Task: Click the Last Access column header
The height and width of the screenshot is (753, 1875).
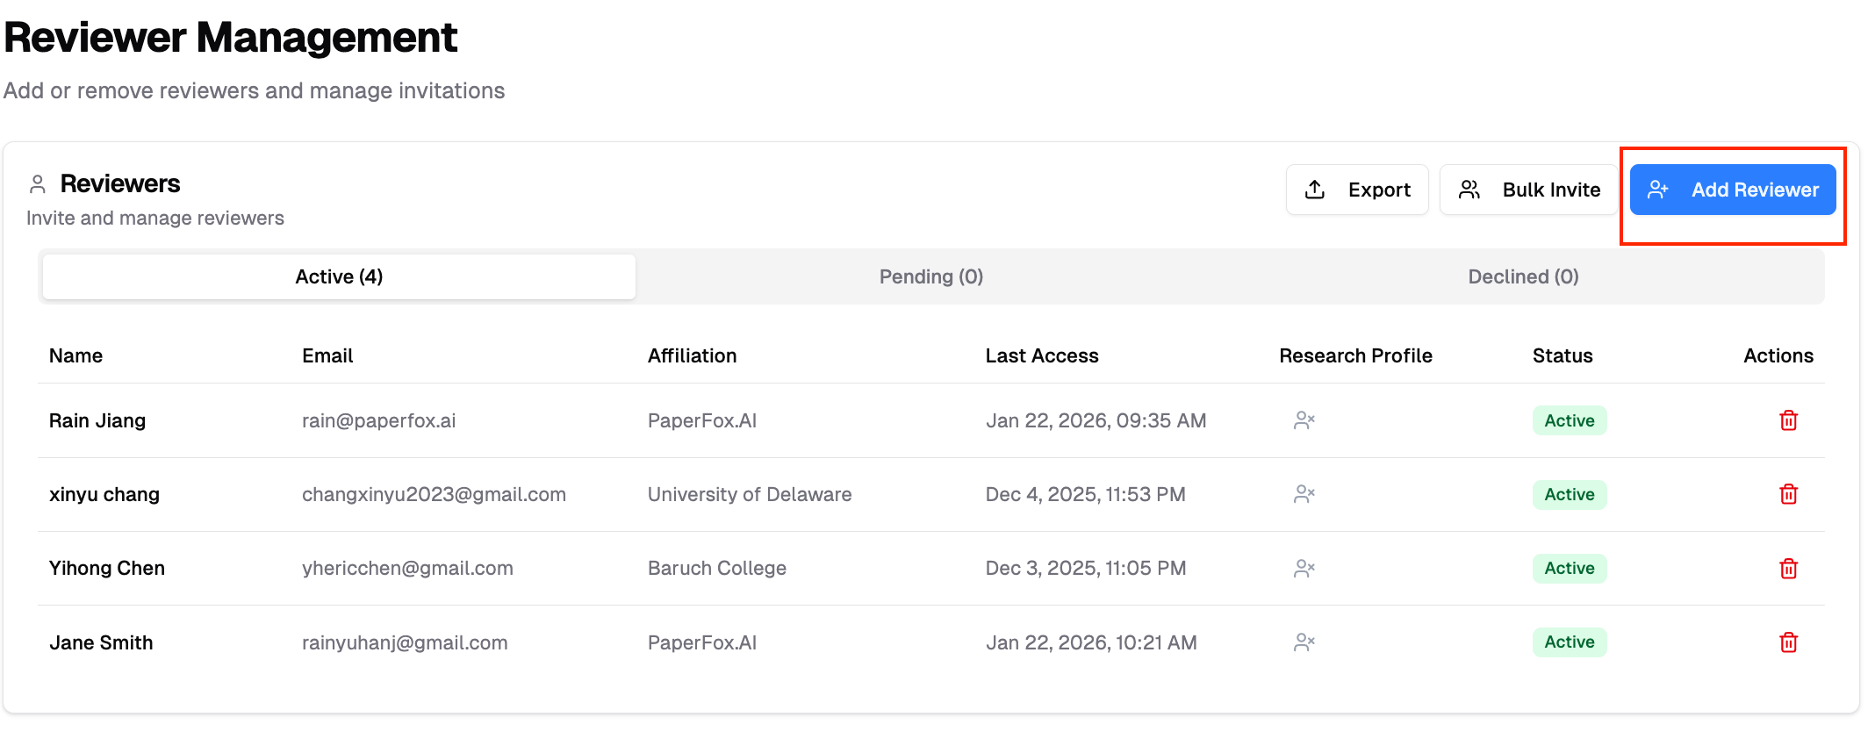Action: pyautogui.click(x=1041, y=355)
